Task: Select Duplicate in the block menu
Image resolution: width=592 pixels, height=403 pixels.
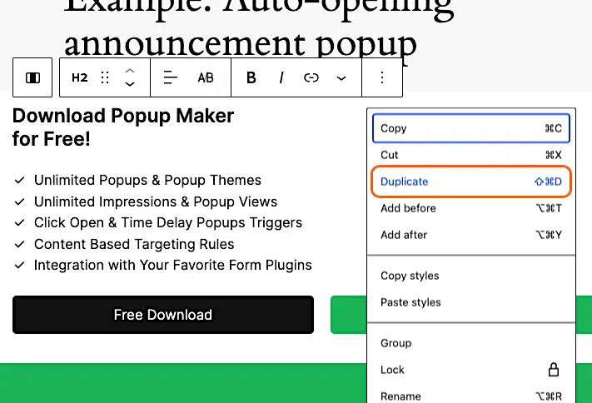Action: point(470,182)
